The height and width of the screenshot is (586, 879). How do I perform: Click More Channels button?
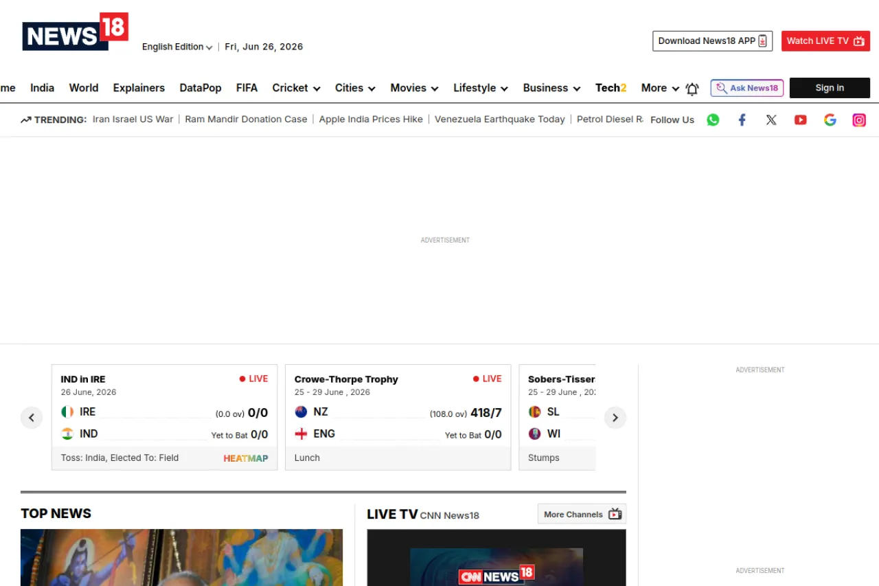click(582, 514)
